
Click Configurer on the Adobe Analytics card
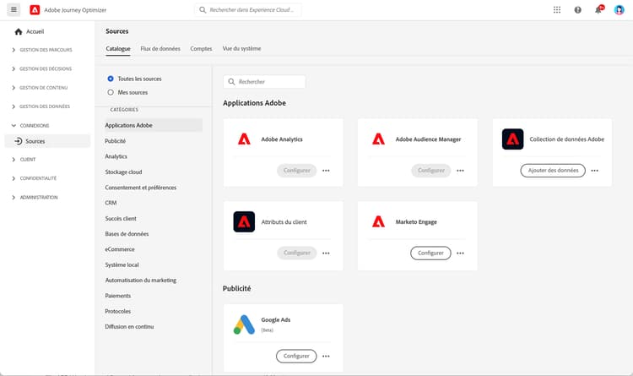(x=297, y=171)
